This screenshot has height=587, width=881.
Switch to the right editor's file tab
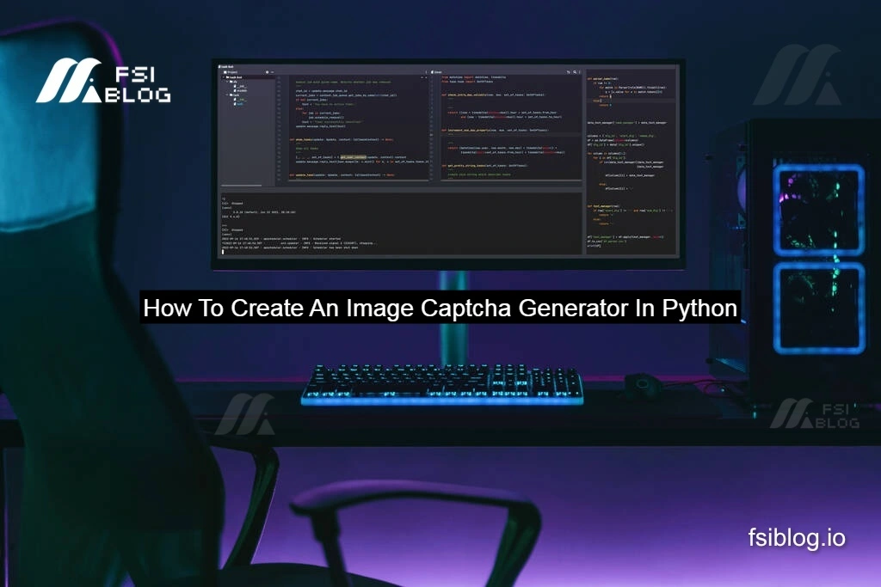438,72
